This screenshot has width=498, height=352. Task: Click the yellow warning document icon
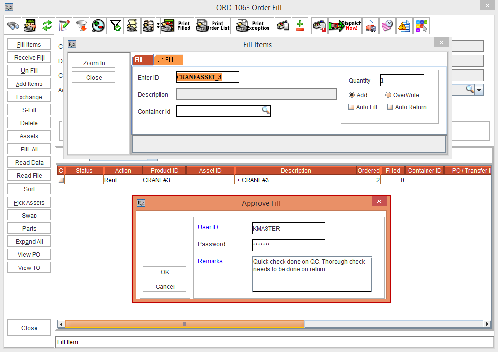[x=404, y=26]
